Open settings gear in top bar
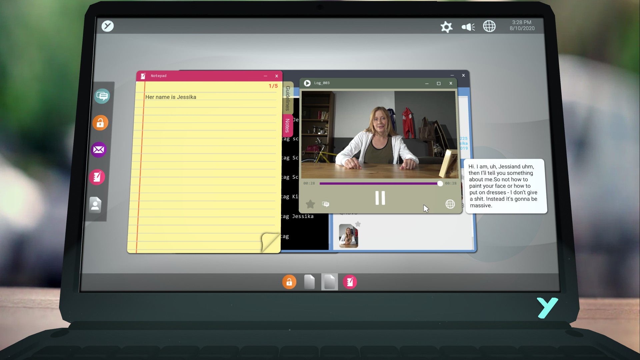Image resolution: width=640 pixels, height=360 pixels. [x=446, y=27]
